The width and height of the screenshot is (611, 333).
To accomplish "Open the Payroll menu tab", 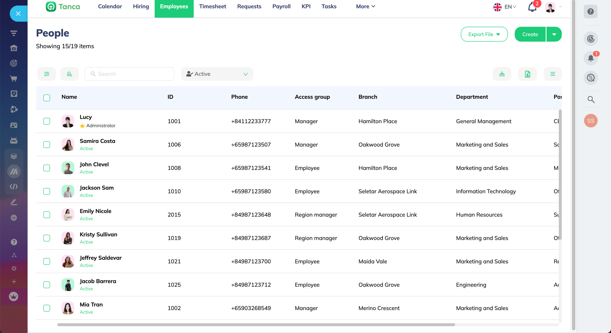I will pyautogui.click(x=281, y=7).
